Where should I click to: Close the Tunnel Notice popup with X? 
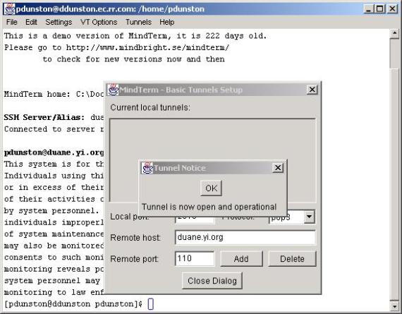pos(278,168)
